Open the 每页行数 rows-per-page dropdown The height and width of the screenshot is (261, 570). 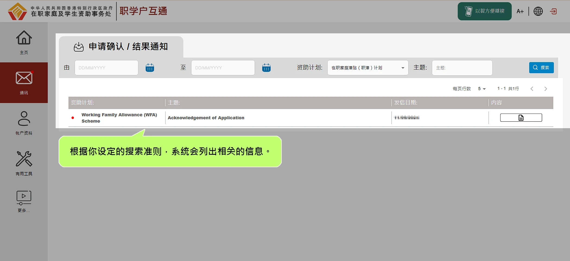pyautogui.click(x=482, y=89)
